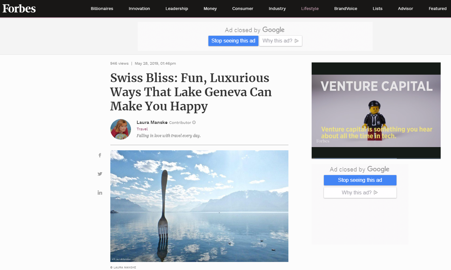Play the Venture Capital video
The width and height of the screenshot is (451, 270).
(x=376, y=111)
